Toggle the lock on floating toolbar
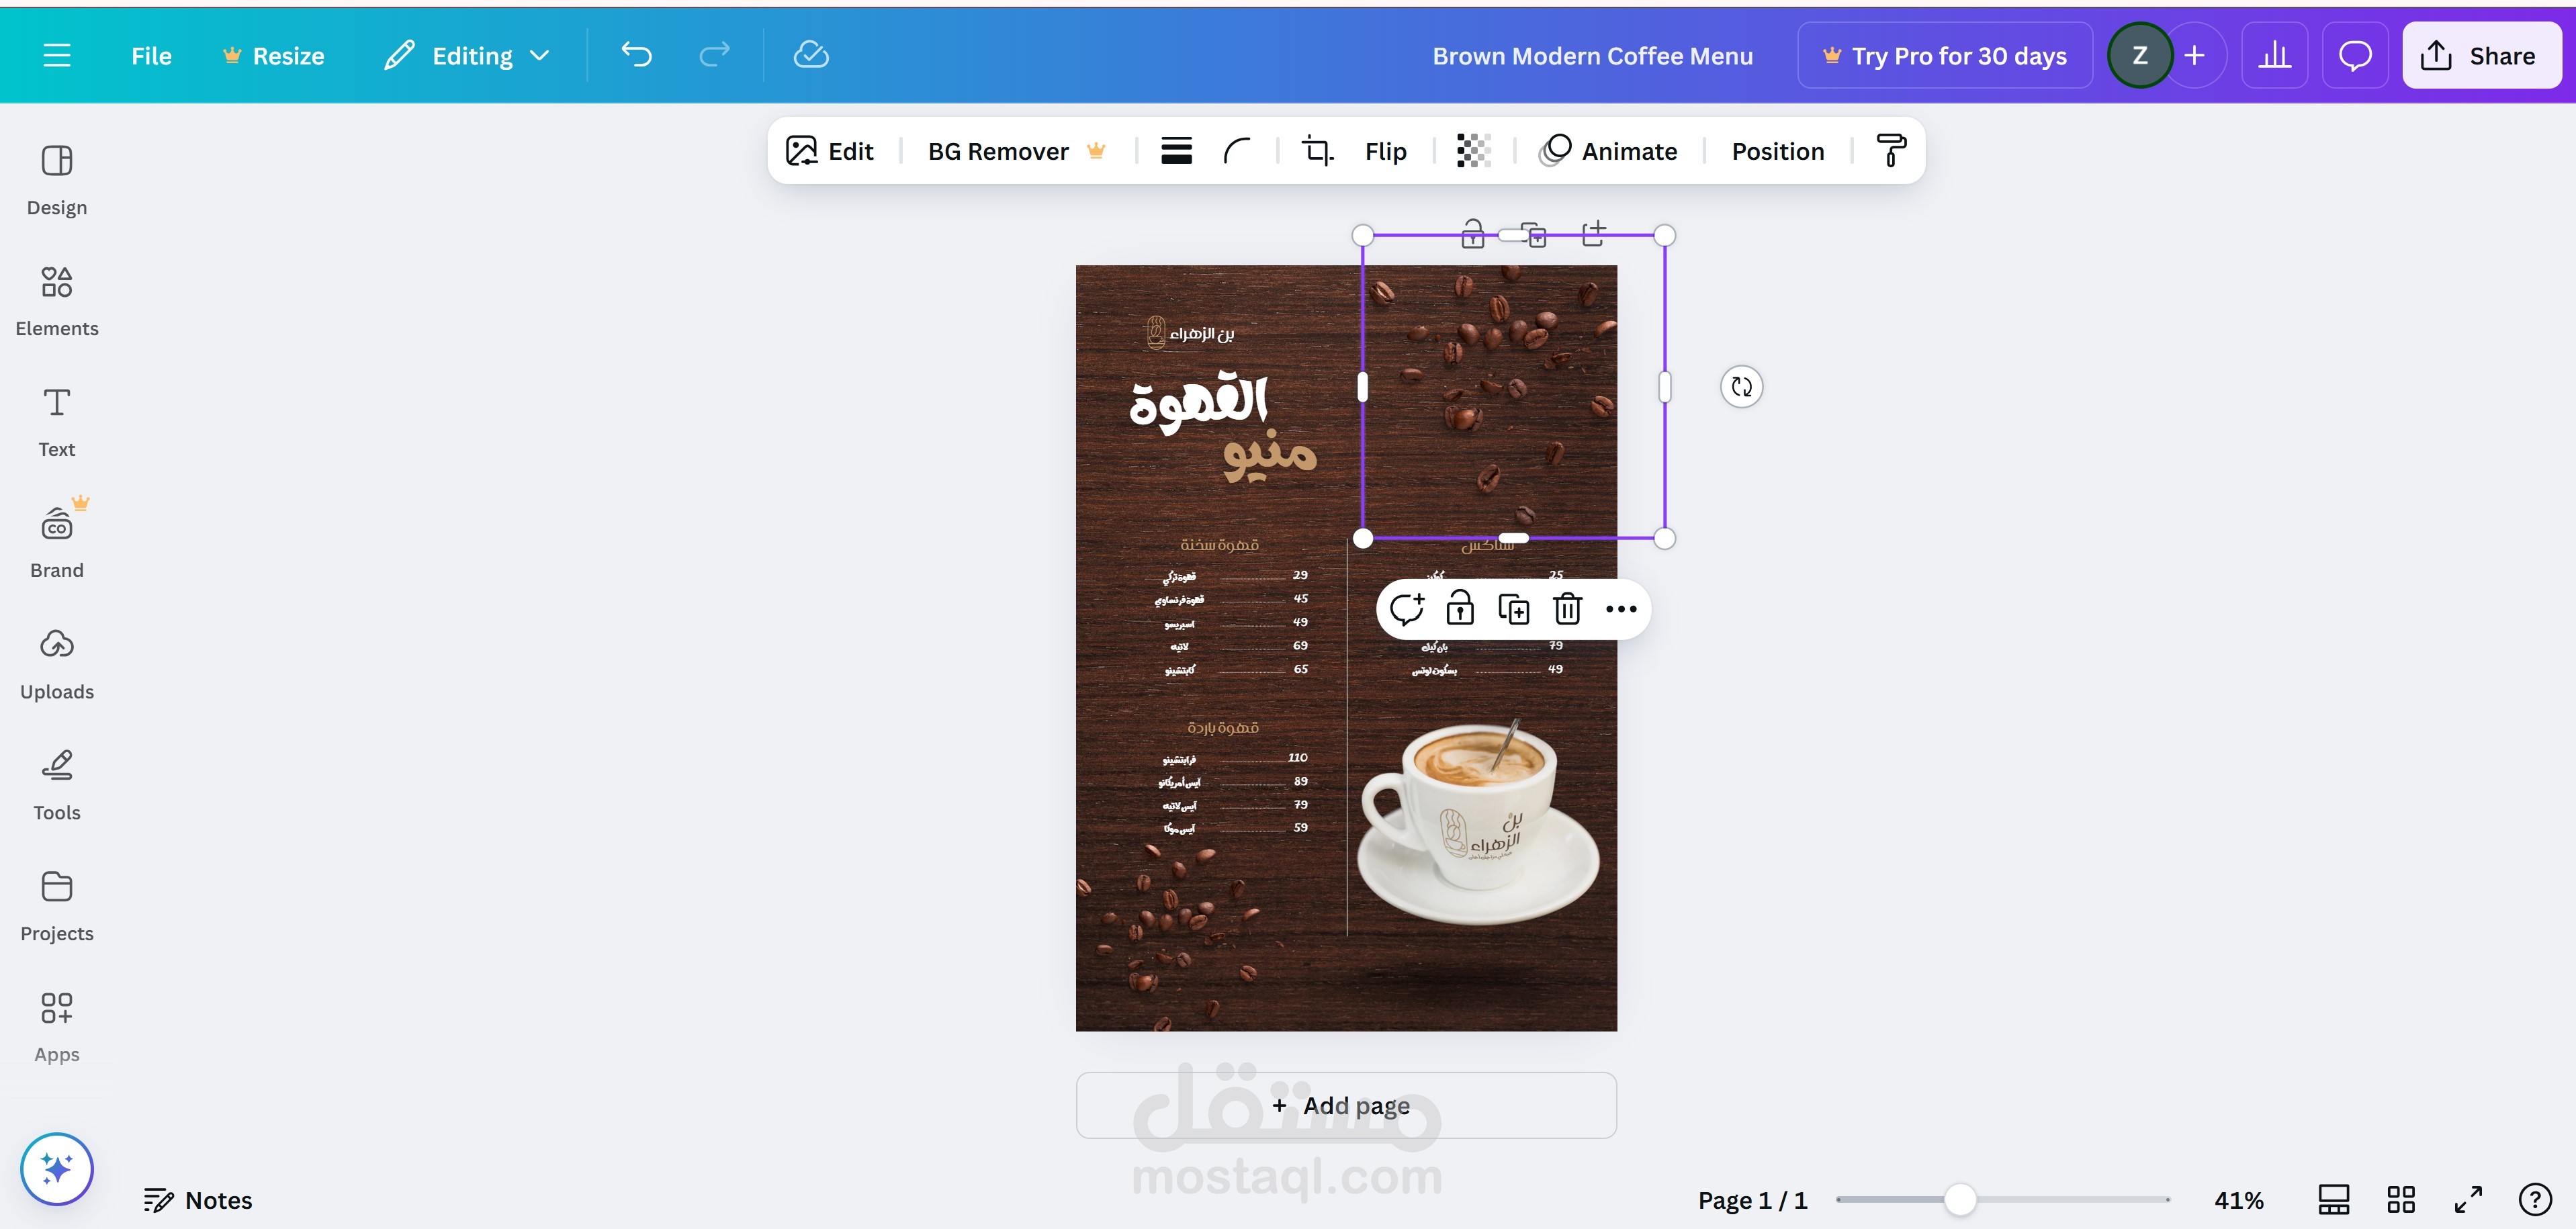This screenshot has width=2576, height=1229. [x=1460, y=609]
